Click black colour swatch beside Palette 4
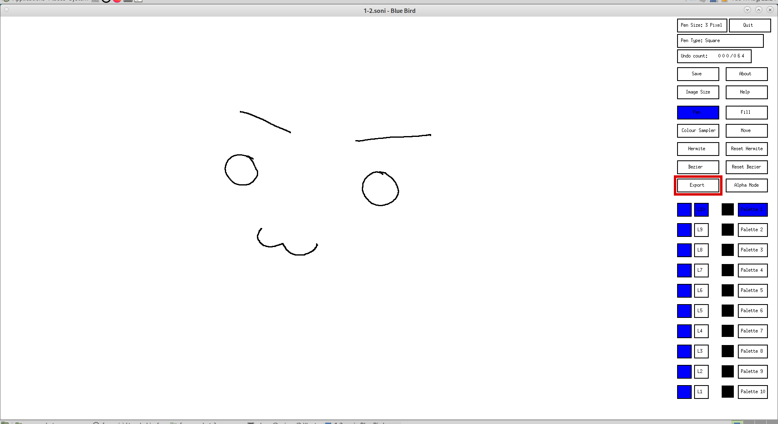Screen dimensions: 778x424 pos(728,270)
